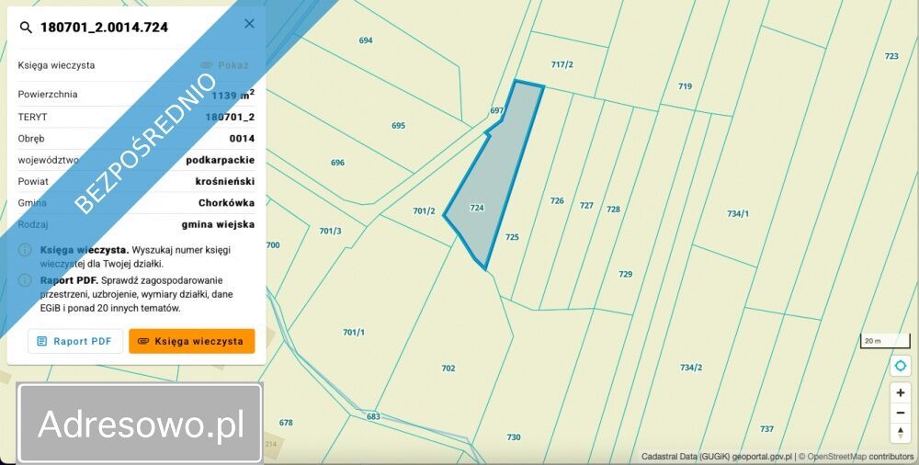
Task: Click the województwo value podkarpackie
Action: point(221,160)
